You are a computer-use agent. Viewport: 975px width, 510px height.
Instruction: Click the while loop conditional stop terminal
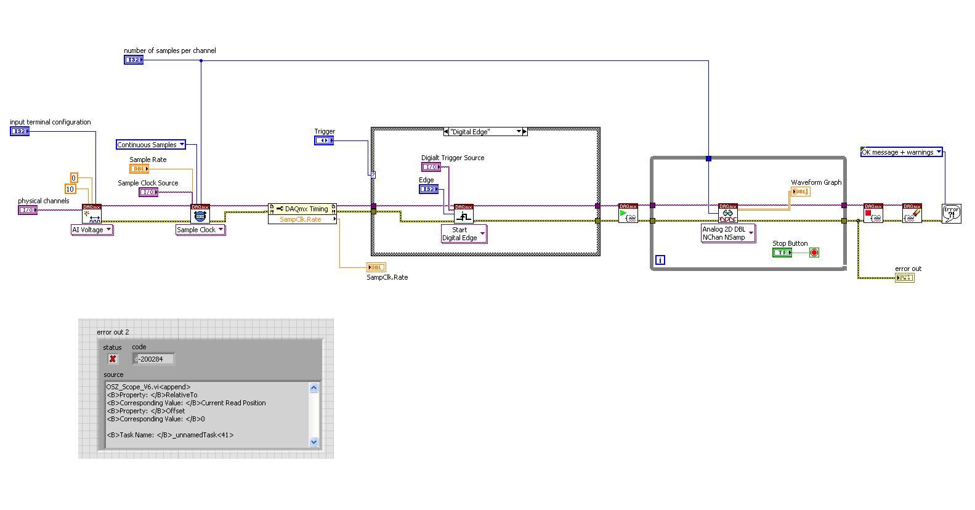pos(814,253)
